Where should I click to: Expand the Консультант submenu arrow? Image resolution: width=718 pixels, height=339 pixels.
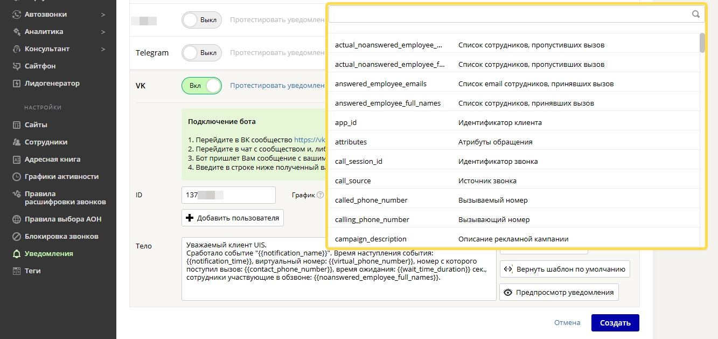point(103,49)
